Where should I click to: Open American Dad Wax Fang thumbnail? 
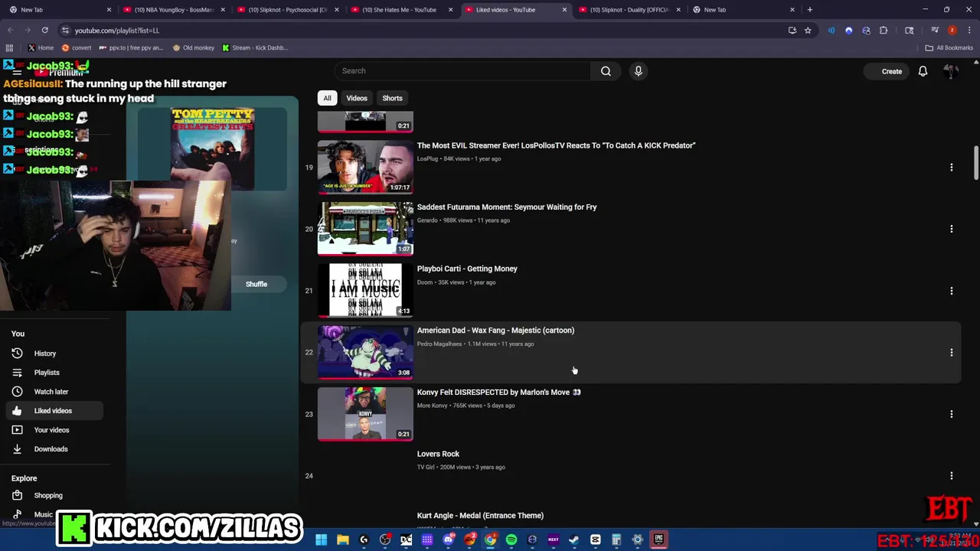click(365, 352)
